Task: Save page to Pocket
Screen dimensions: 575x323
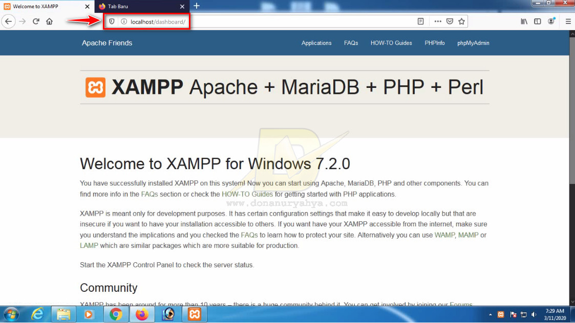Action: pos(450,21)
